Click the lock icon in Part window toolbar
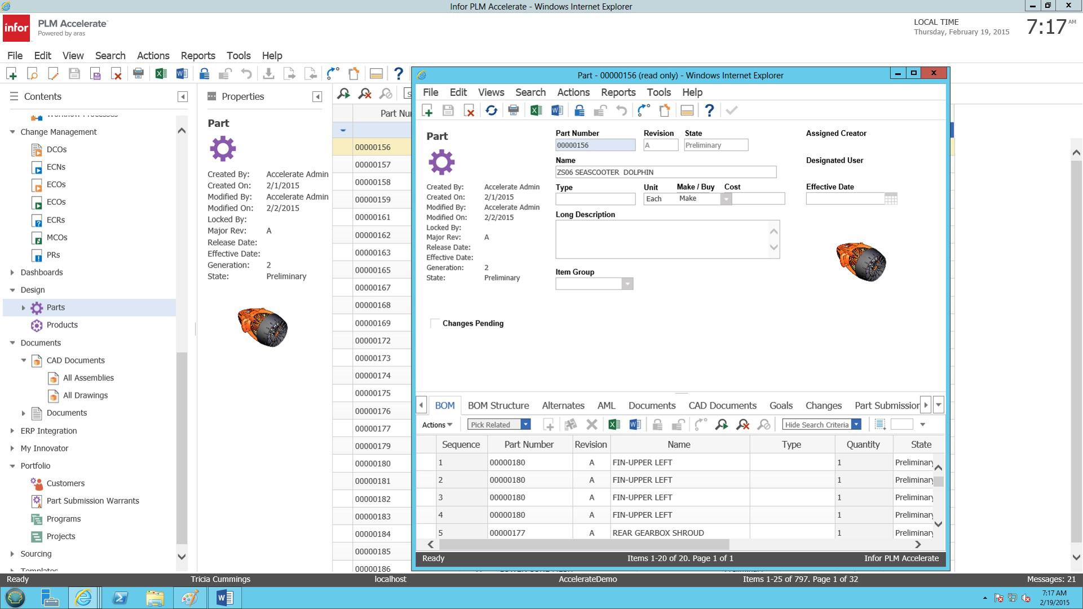Viewport: 1083px width, 609px height. [579, 110]
